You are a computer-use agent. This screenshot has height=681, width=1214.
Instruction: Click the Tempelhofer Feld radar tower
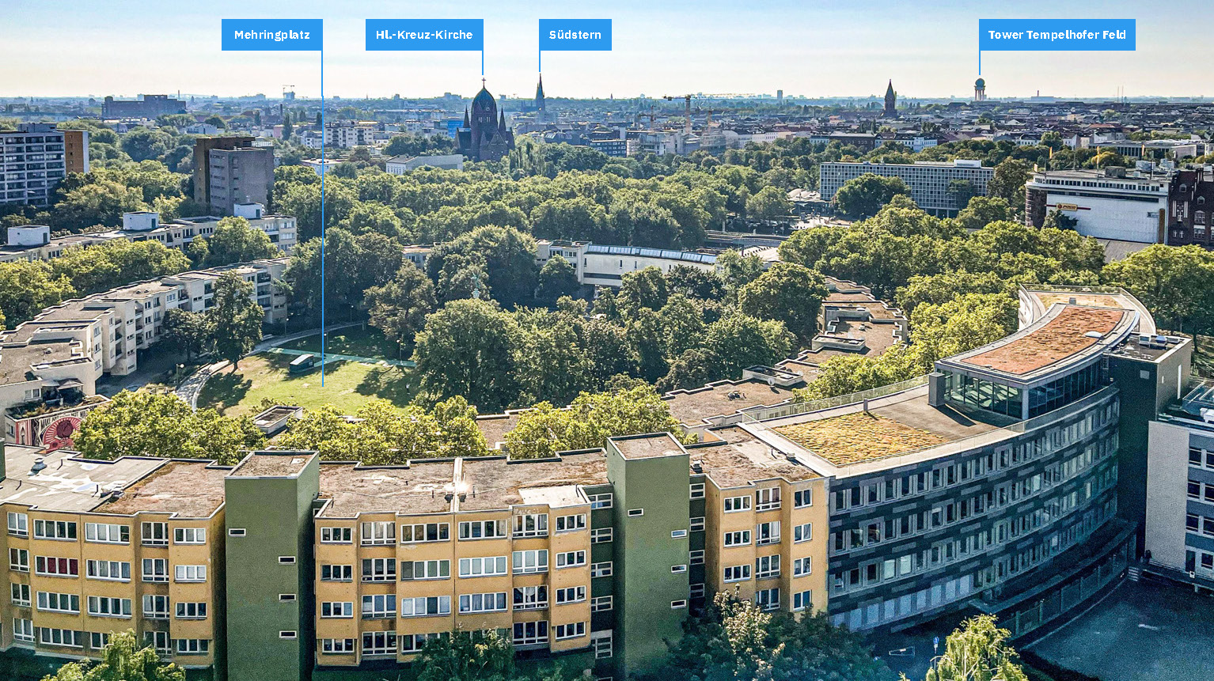click(x=980, y=89)
